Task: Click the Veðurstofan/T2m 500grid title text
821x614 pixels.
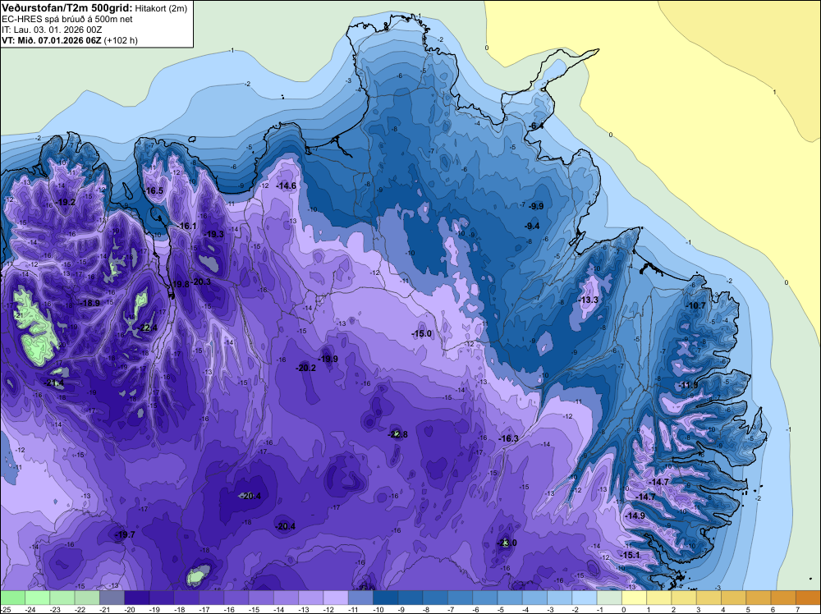Action: point(67,7)
